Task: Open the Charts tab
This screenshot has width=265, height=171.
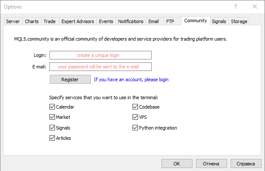Action: [32, 21]
